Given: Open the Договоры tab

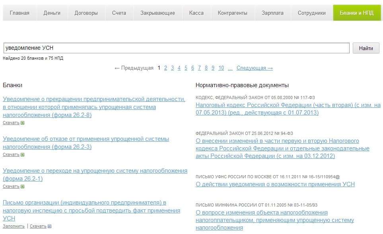Looking at the screenshot, I should 86,13.
